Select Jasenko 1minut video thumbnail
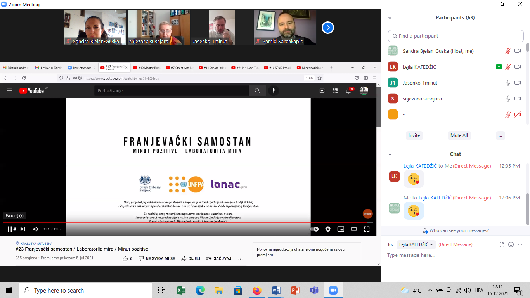The height and width of the screenshot is (298, 530). [x=222, y=28]
